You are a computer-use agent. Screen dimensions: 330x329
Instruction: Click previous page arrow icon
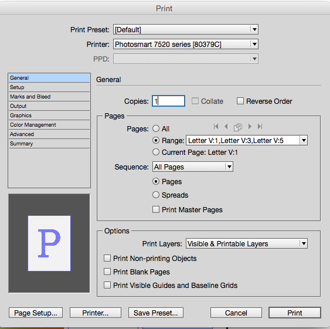(226, 126)
